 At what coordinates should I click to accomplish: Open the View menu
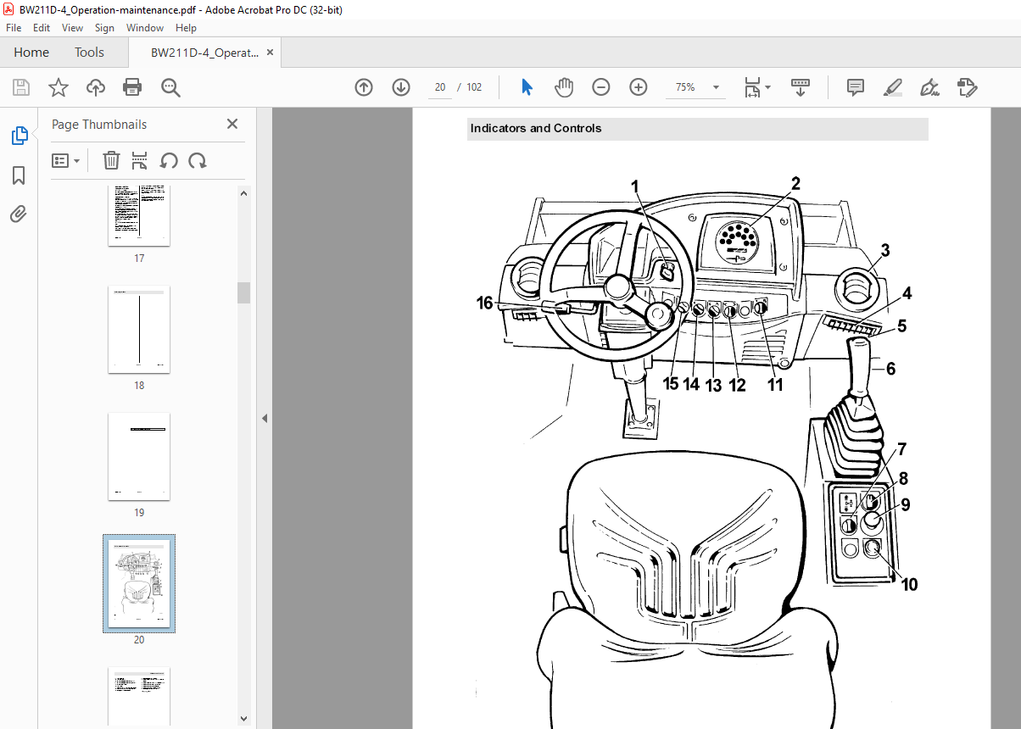73,28
